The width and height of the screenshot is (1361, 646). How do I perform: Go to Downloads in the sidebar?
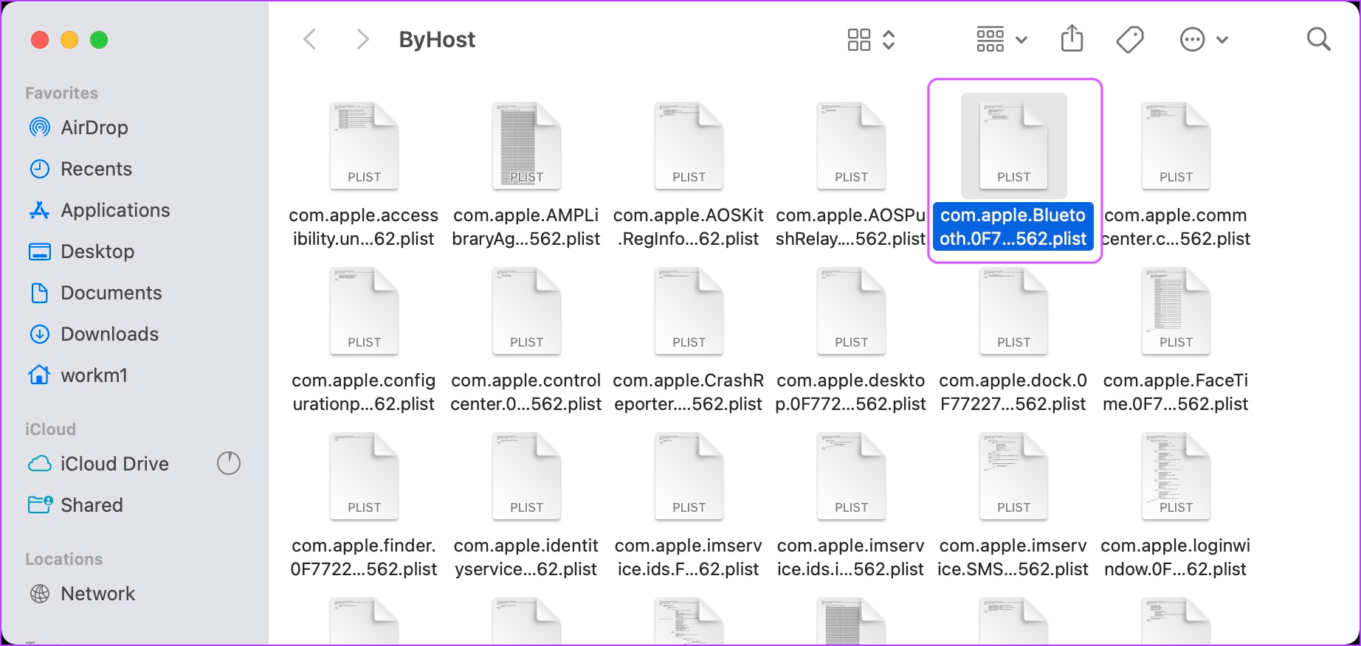pyautogui.click(x=109, y=334)
